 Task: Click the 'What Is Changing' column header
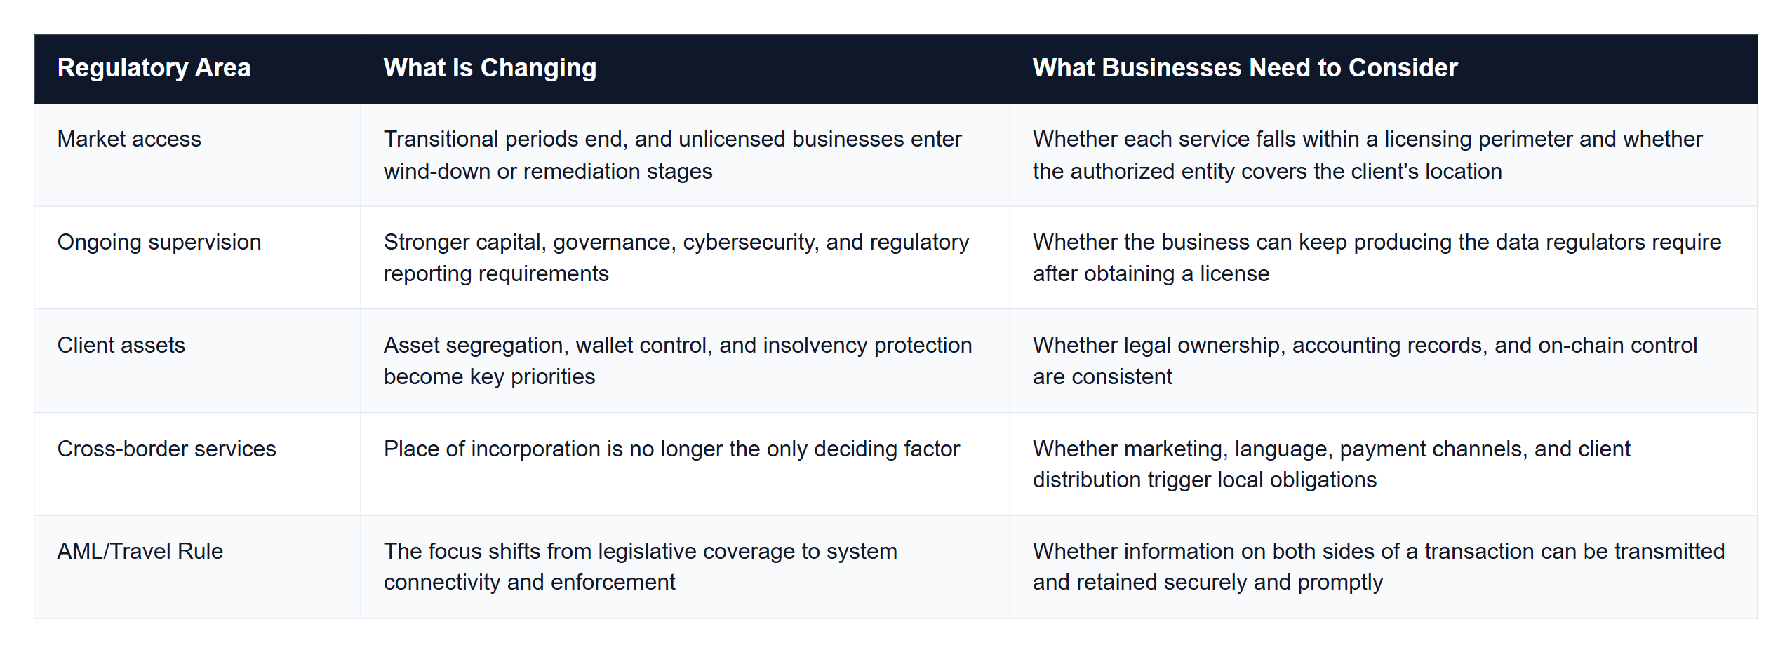685,69
